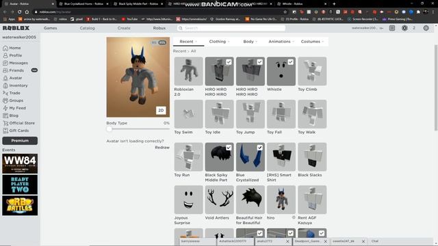Click the Roblox logo
Image resolution: width=438 pixels, height=246 pixels.
[x=16, y=28]
